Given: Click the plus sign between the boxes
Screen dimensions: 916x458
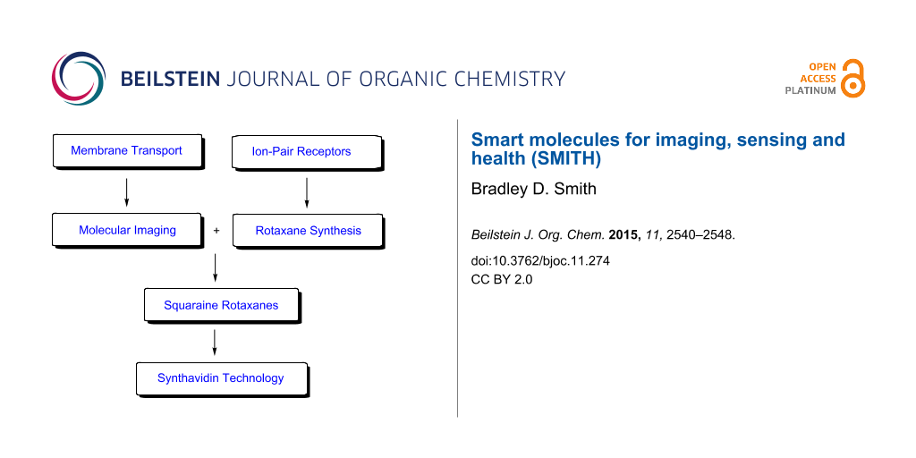Looking at the screenshot, I should [216, 231].
